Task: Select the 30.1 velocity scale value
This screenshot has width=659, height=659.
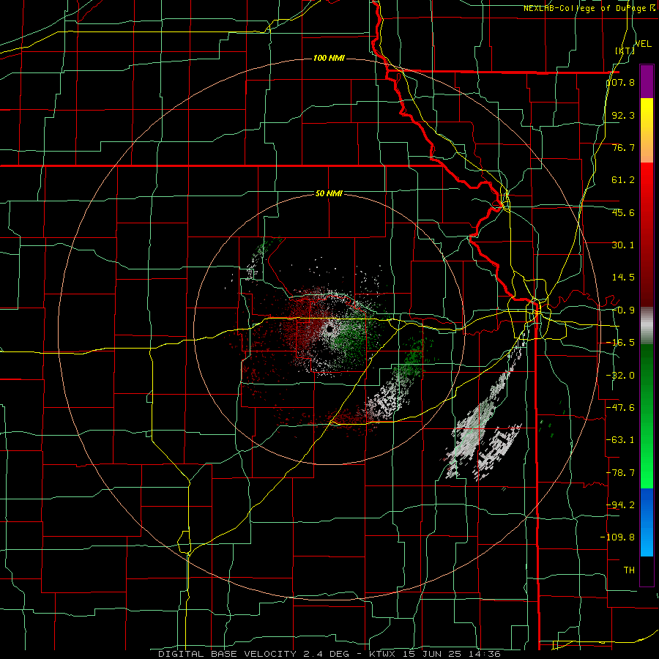Action: [x=623, y=245]
